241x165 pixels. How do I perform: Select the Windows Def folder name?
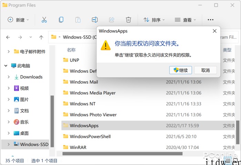[x=83, y=71]
